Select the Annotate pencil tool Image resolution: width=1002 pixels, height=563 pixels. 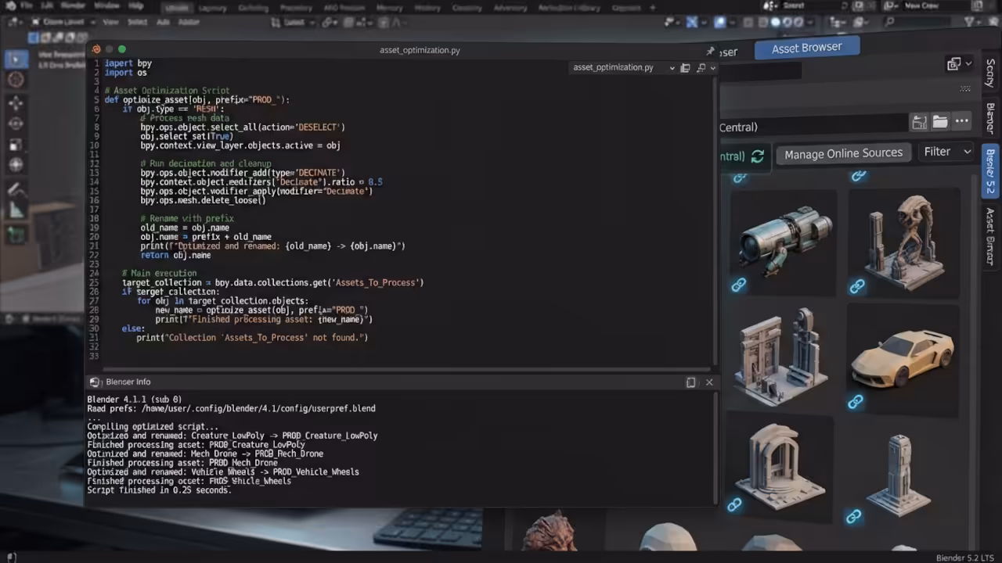pyautogui.click(x=16, y=188)
